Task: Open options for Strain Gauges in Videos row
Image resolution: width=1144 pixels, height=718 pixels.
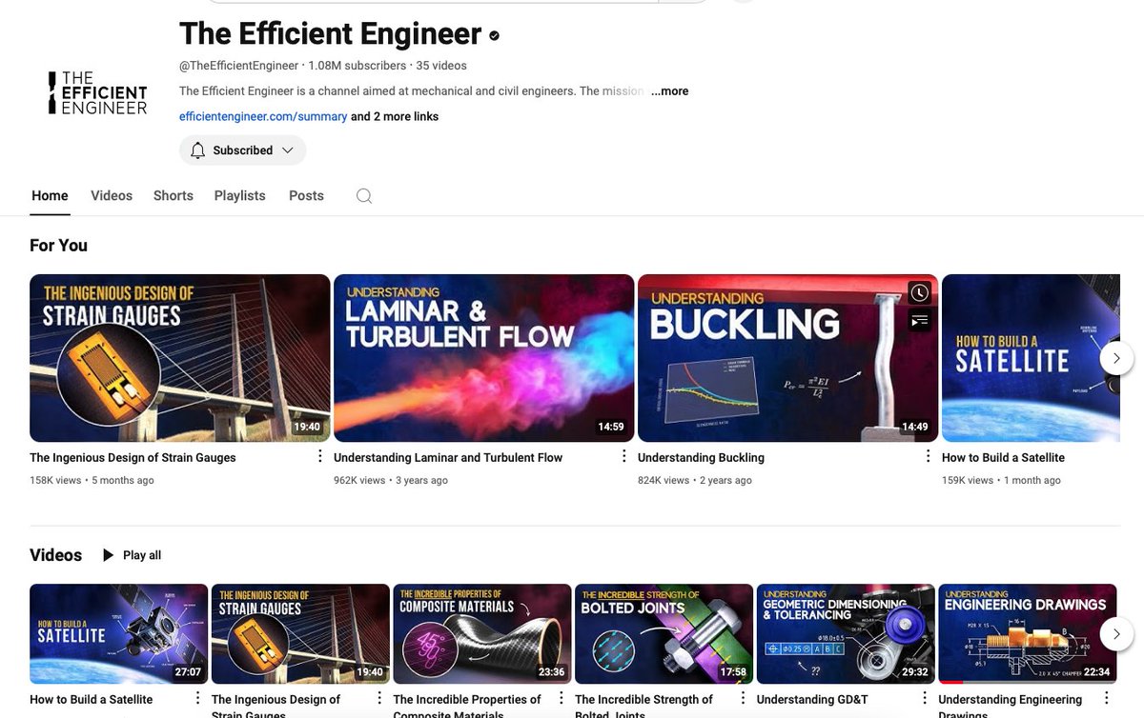Action: point(379,699)
